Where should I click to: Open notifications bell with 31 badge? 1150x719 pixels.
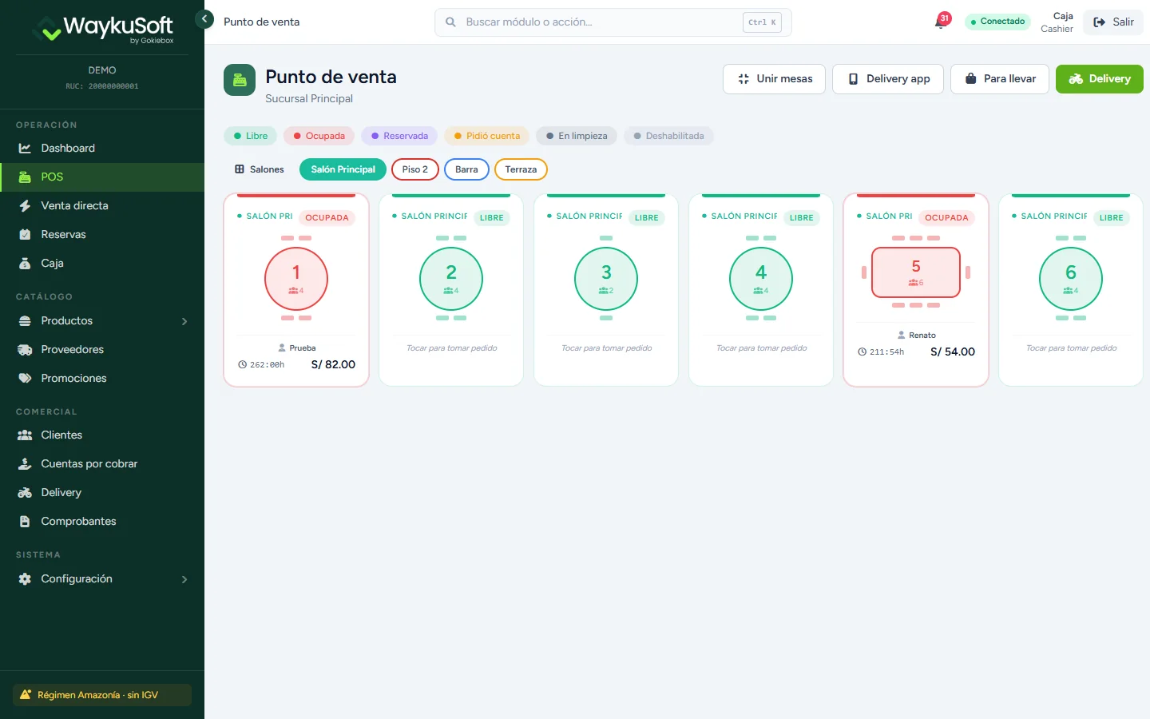pyautogui.click(x=942, y=21)
